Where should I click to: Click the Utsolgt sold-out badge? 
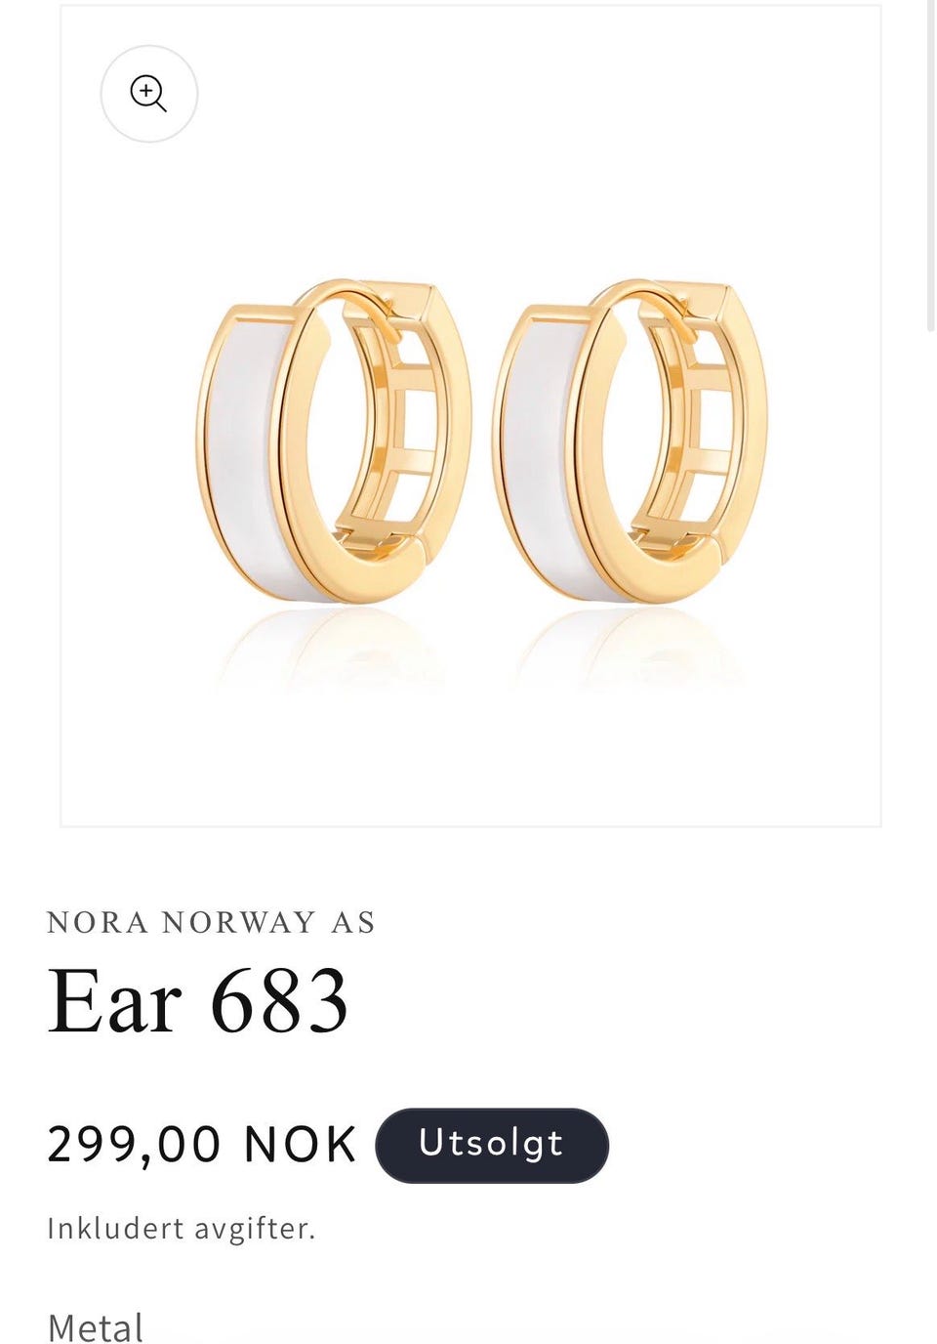tap(492, 1145)
